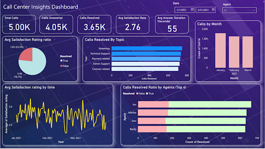Select the Streaming bar in Calls Resolved By Topic

147,49
